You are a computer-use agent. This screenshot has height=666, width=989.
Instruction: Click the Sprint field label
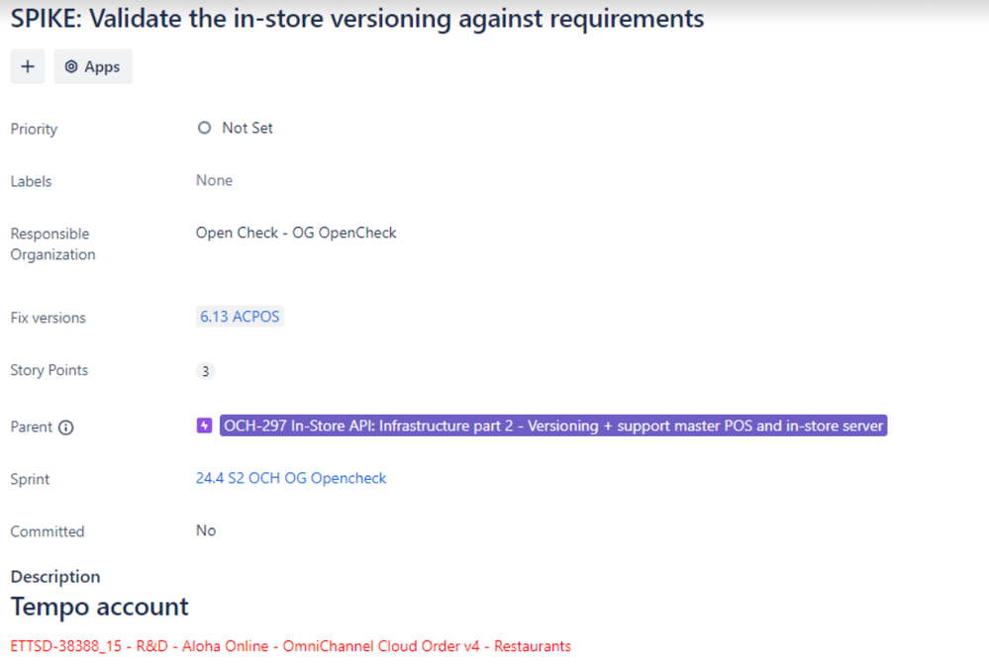[30, 479]
